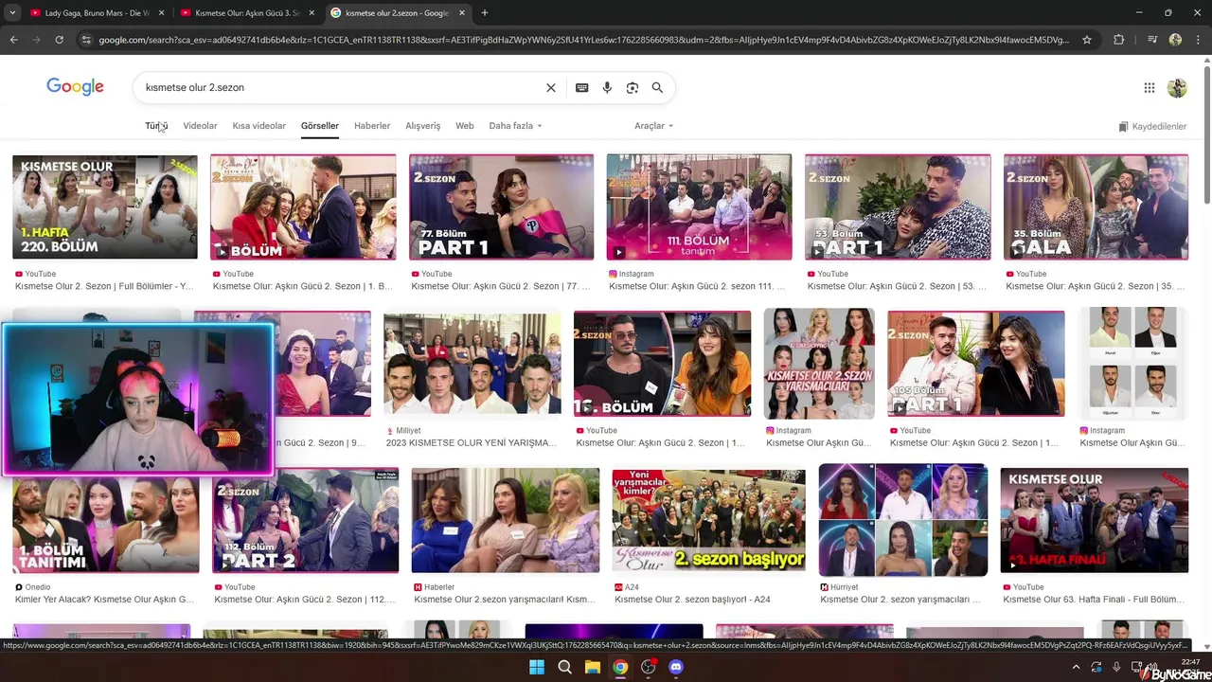The height and width of the screenshot is (682, 1212).
Task: Open 'Kısmetse Olur 2. Sezon | Full Bölümler' link
Action: click(104, 286)
